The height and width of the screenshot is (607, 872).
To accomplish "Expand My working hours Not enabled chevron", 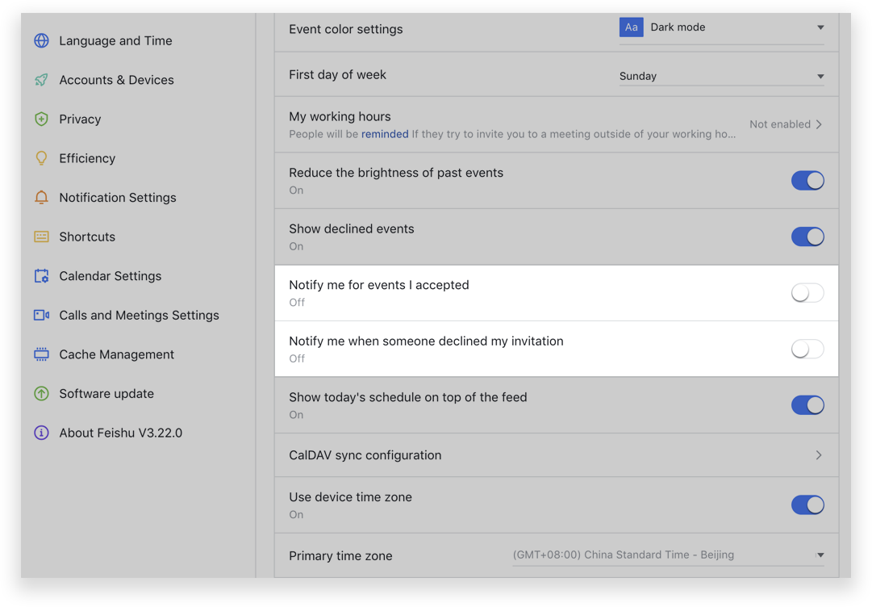I will click(820, 124).
